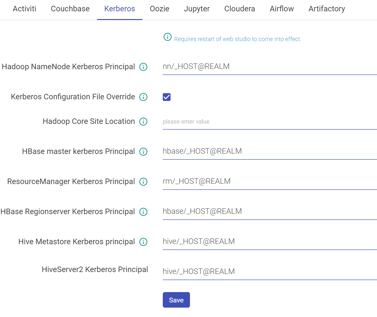Viewport: 377px width, 317px height.
Task: Uncheck Kerberos Configuration File Override checkbox
Action: point(167,97)
